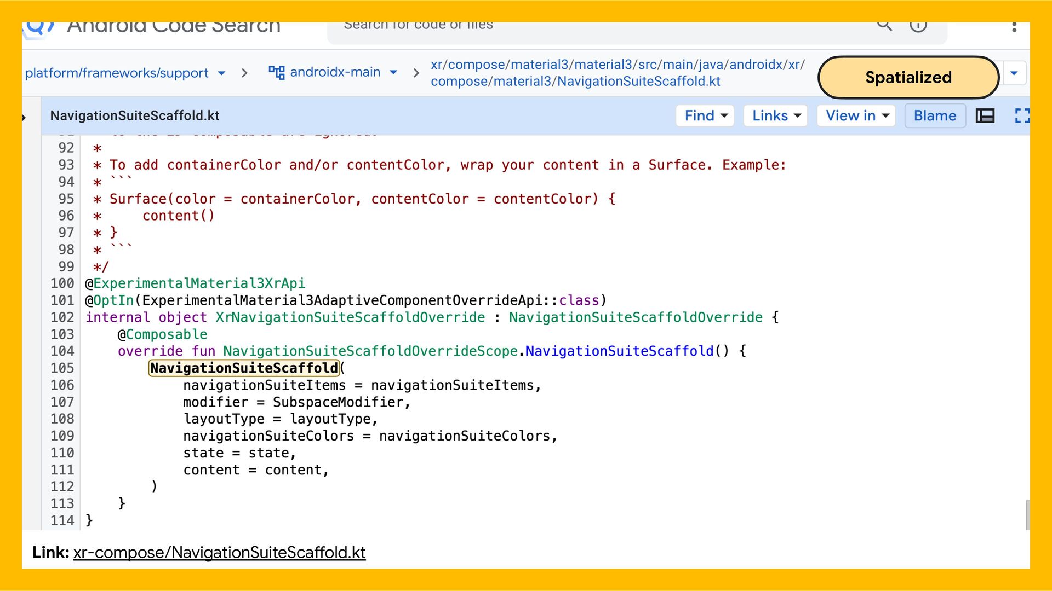Open the vertical three-dot options menu

[x=1014, y=26]
